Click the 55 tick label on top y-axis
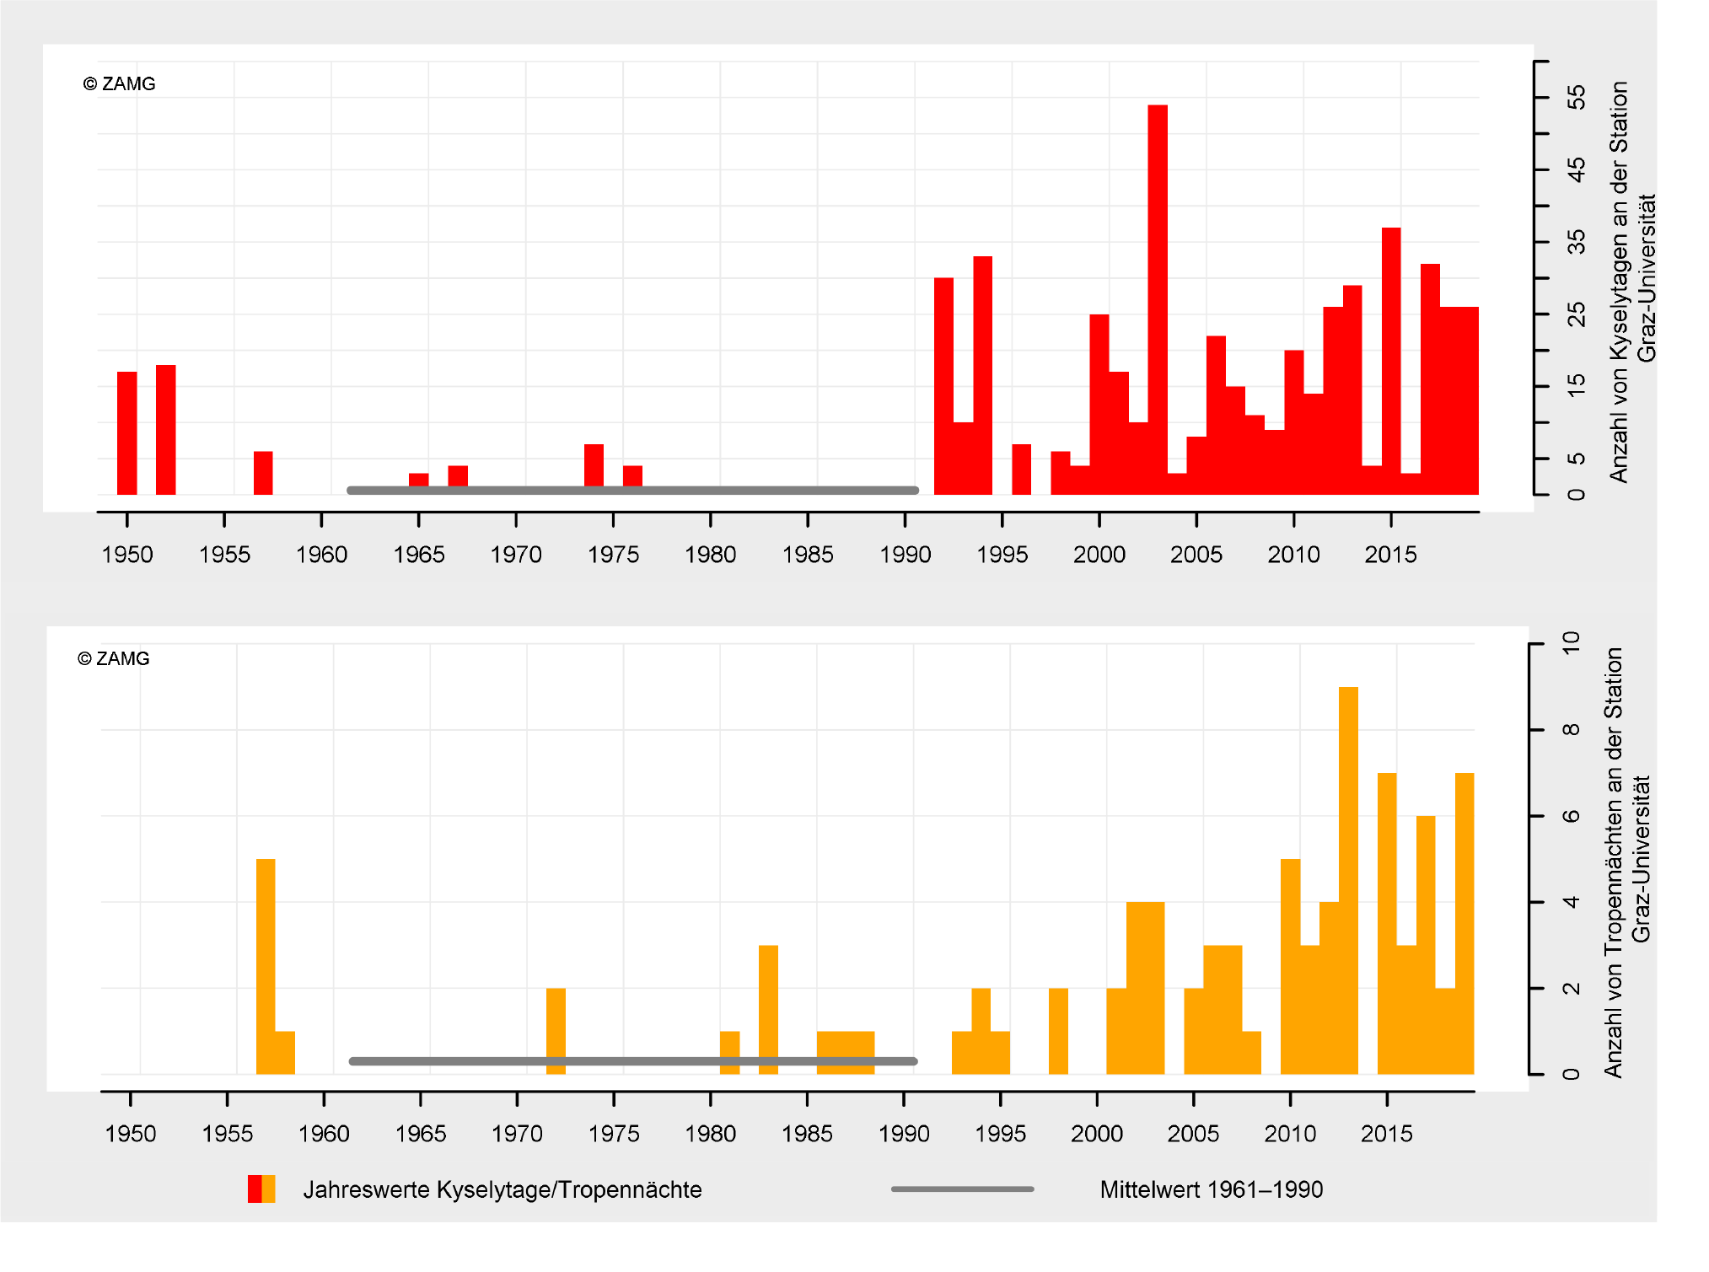Screen dimensions: 1709x1272 1575,98
